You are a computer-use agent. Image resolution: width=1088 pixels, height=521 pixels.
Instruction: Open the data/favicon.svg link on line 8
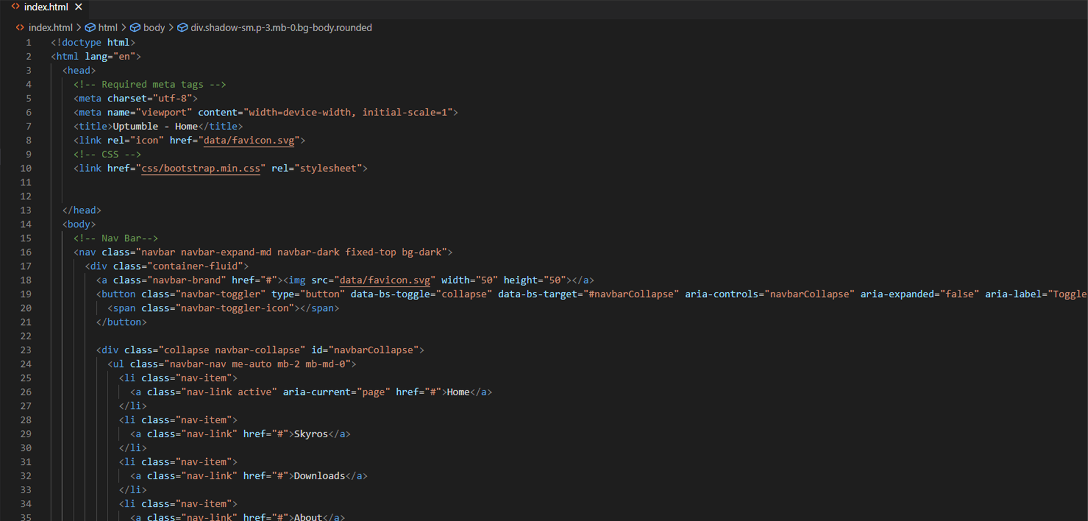[x=249, y=140]
